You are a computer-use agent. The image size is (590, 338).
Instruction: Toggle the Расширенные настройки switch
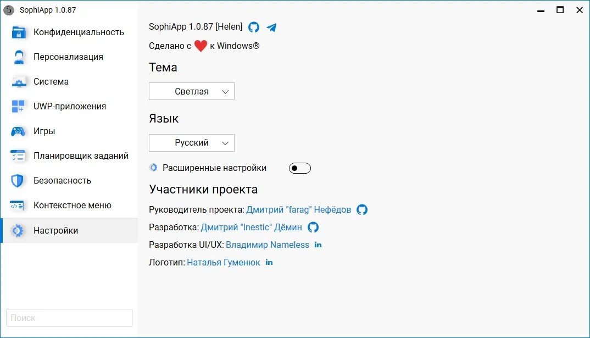(300, 168)
